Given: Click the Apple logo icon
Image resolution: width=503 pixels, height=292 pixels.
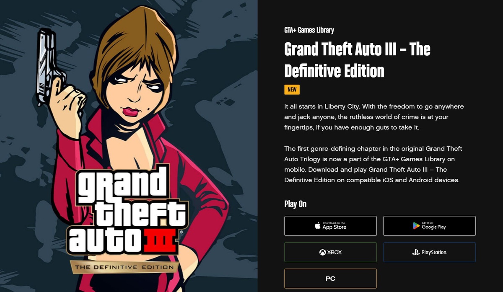Looking at the screenshot, I should coord(318,226).
